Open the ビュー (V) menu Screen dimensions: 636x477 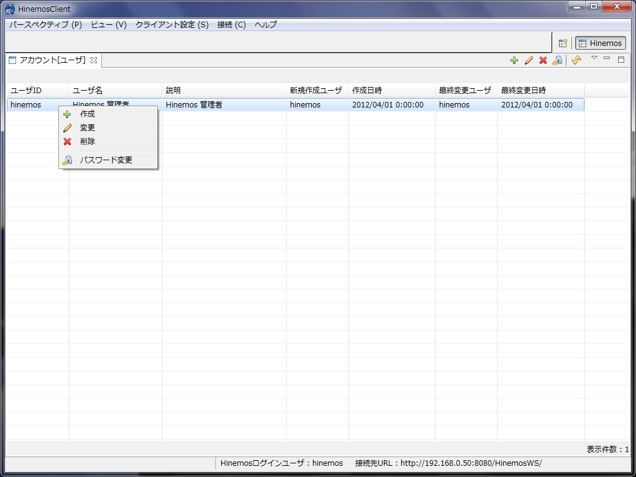pos(109,25)
